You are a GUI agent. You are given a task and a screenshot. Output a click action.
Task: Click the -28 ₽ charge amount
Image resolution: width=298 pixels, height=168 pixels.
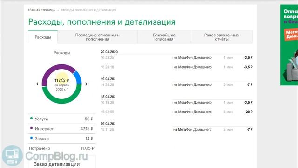point(249,112)
